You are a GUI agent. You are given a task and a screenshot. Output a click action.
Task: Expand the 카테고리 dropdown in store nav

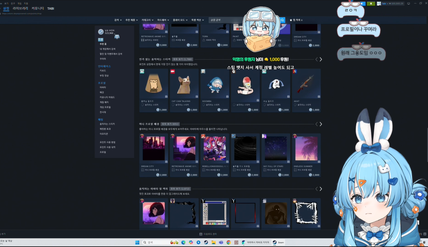[x=147, y=20]
